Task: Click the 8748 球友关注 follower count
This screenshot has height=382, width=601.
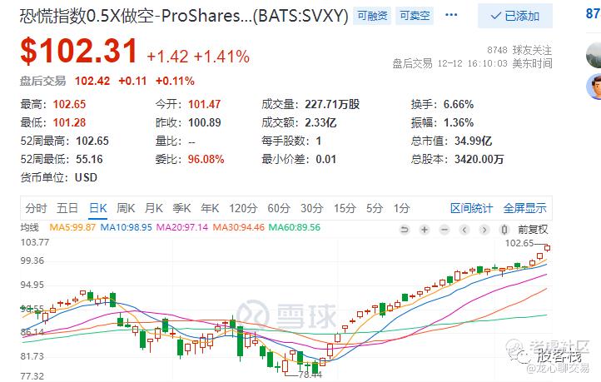Action: (x=519, y=50)
